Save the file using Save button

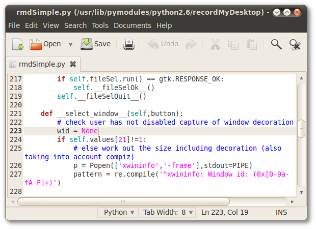click(x=95, y=44)
